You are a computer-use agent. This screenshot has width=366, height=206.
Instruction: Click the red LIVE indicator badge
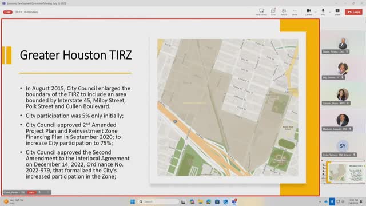click(7, 12)
